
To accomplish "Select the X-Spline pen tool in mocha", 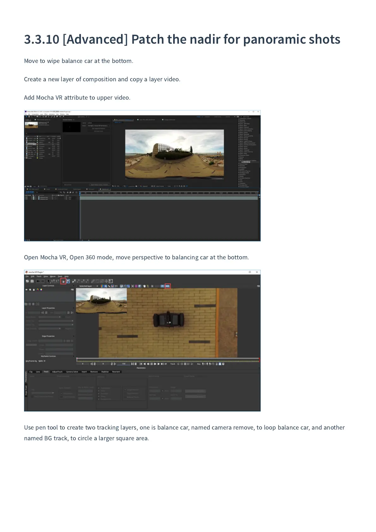I will 74,281.
